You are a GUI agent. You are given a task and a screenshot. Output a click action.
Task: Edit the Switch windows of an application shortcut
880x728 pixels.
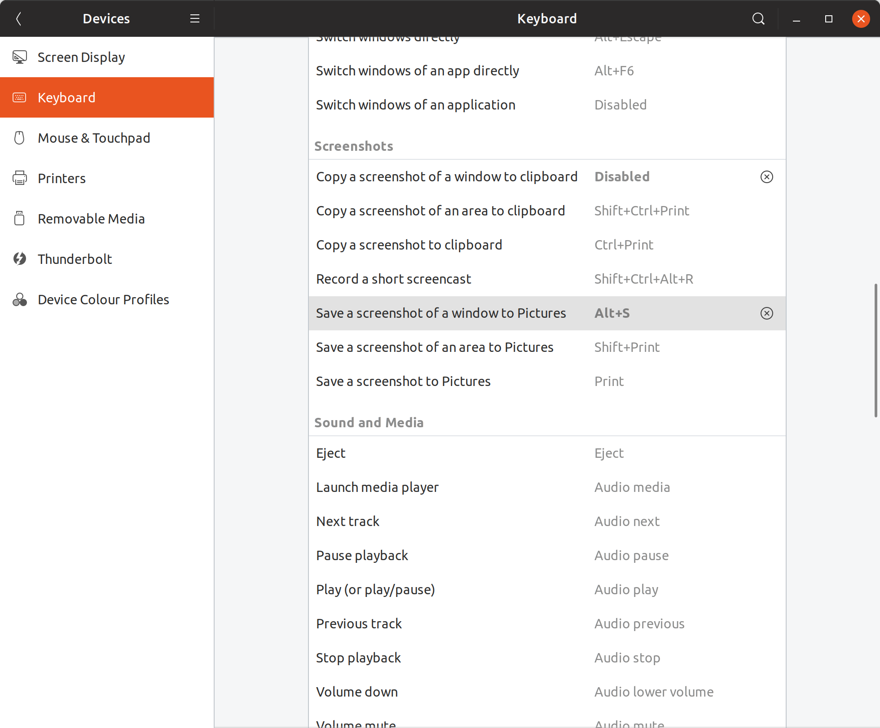[x=547, y=105]
